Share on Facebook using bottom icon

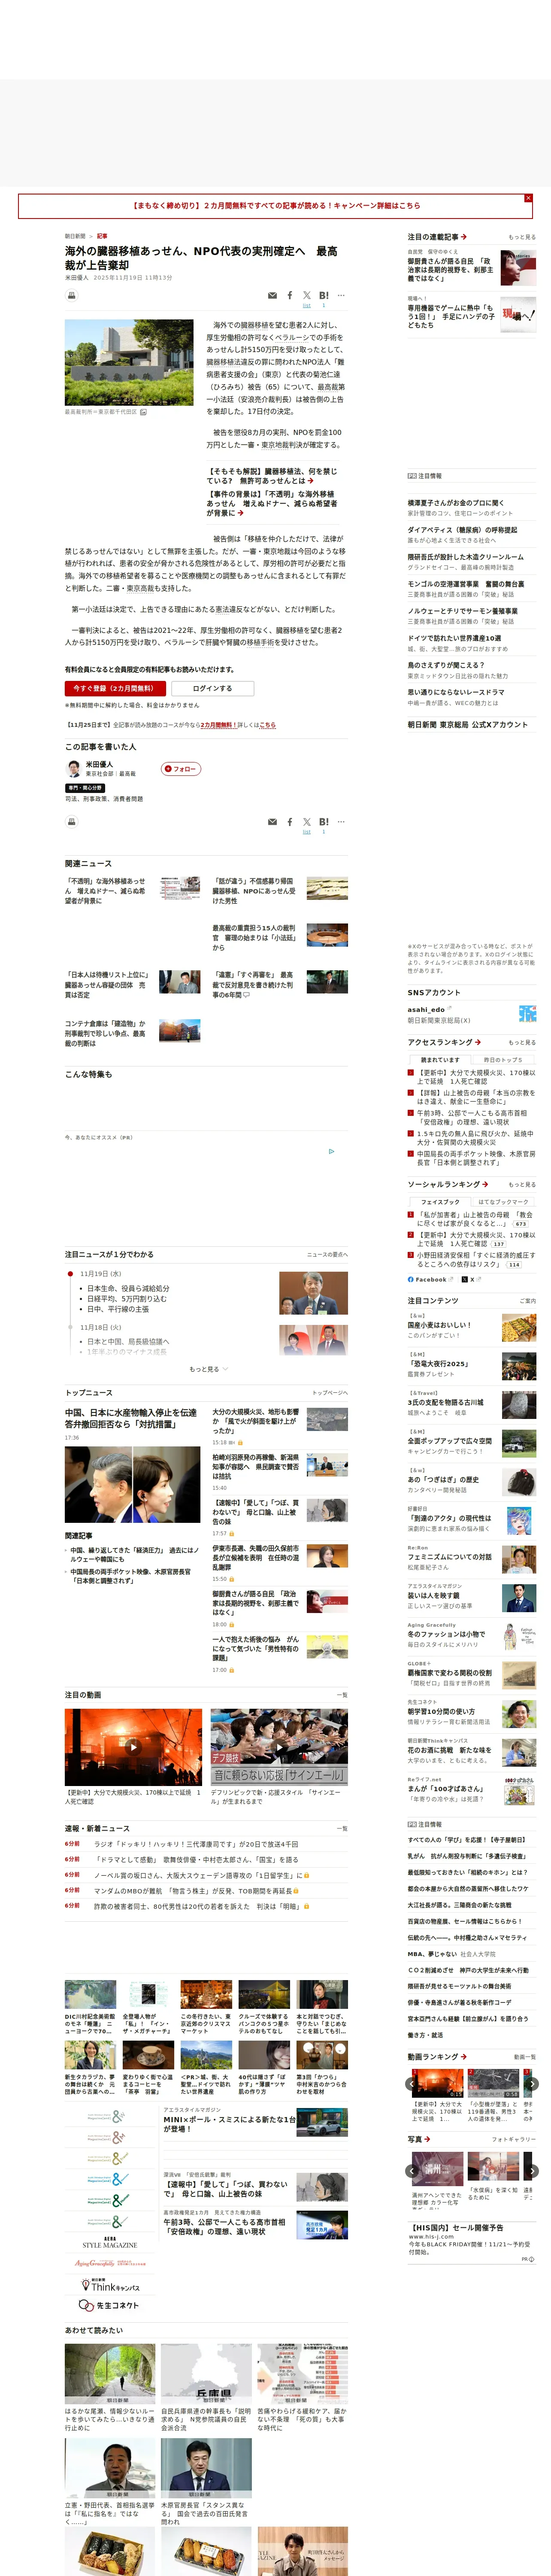point(290,822)
